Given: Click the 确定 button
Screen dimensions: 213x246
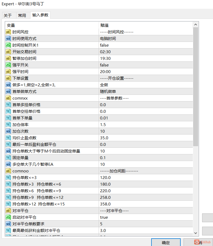Looking at the screenshot, I should coord(166,243).
